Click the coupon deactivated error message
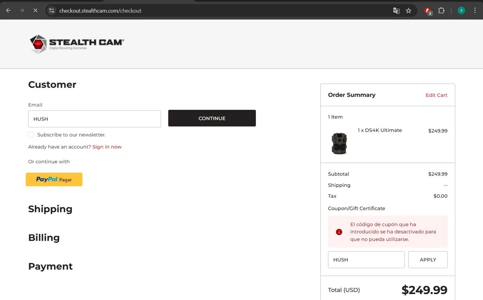 click(x=393, y=232)
